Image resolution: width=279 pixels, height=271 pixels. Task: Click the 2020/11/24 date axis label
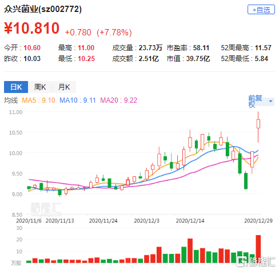(103, 221)
